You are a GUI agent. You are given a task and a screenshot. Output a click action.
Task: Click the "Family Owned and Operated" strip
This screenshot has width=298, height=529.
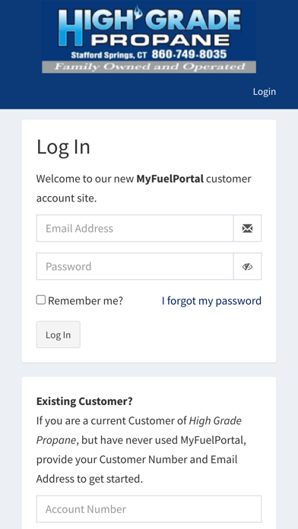click(149, 67)
